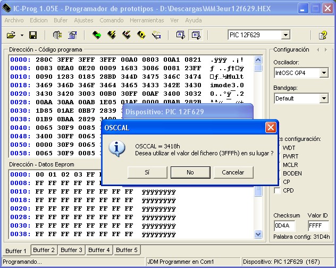
Task: Click the open file folder icon
Action: coord(11,35)
